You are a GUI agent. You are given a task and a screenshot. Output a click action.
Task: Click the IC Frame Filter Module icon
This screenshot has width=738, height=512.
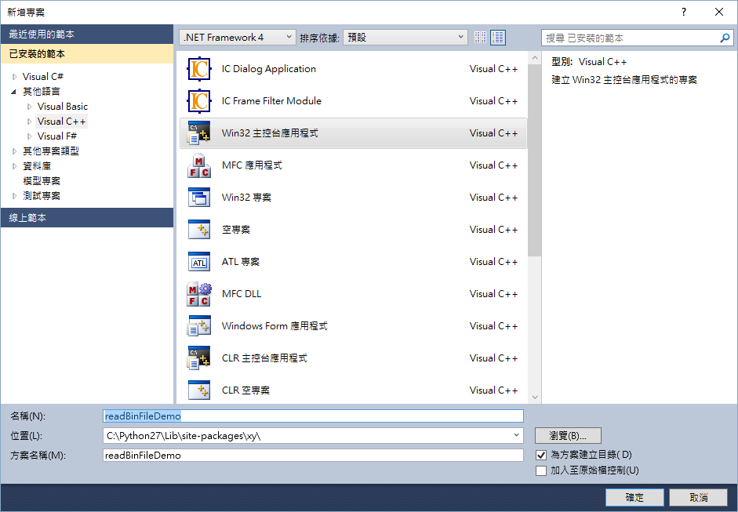(x=199, y=101)
